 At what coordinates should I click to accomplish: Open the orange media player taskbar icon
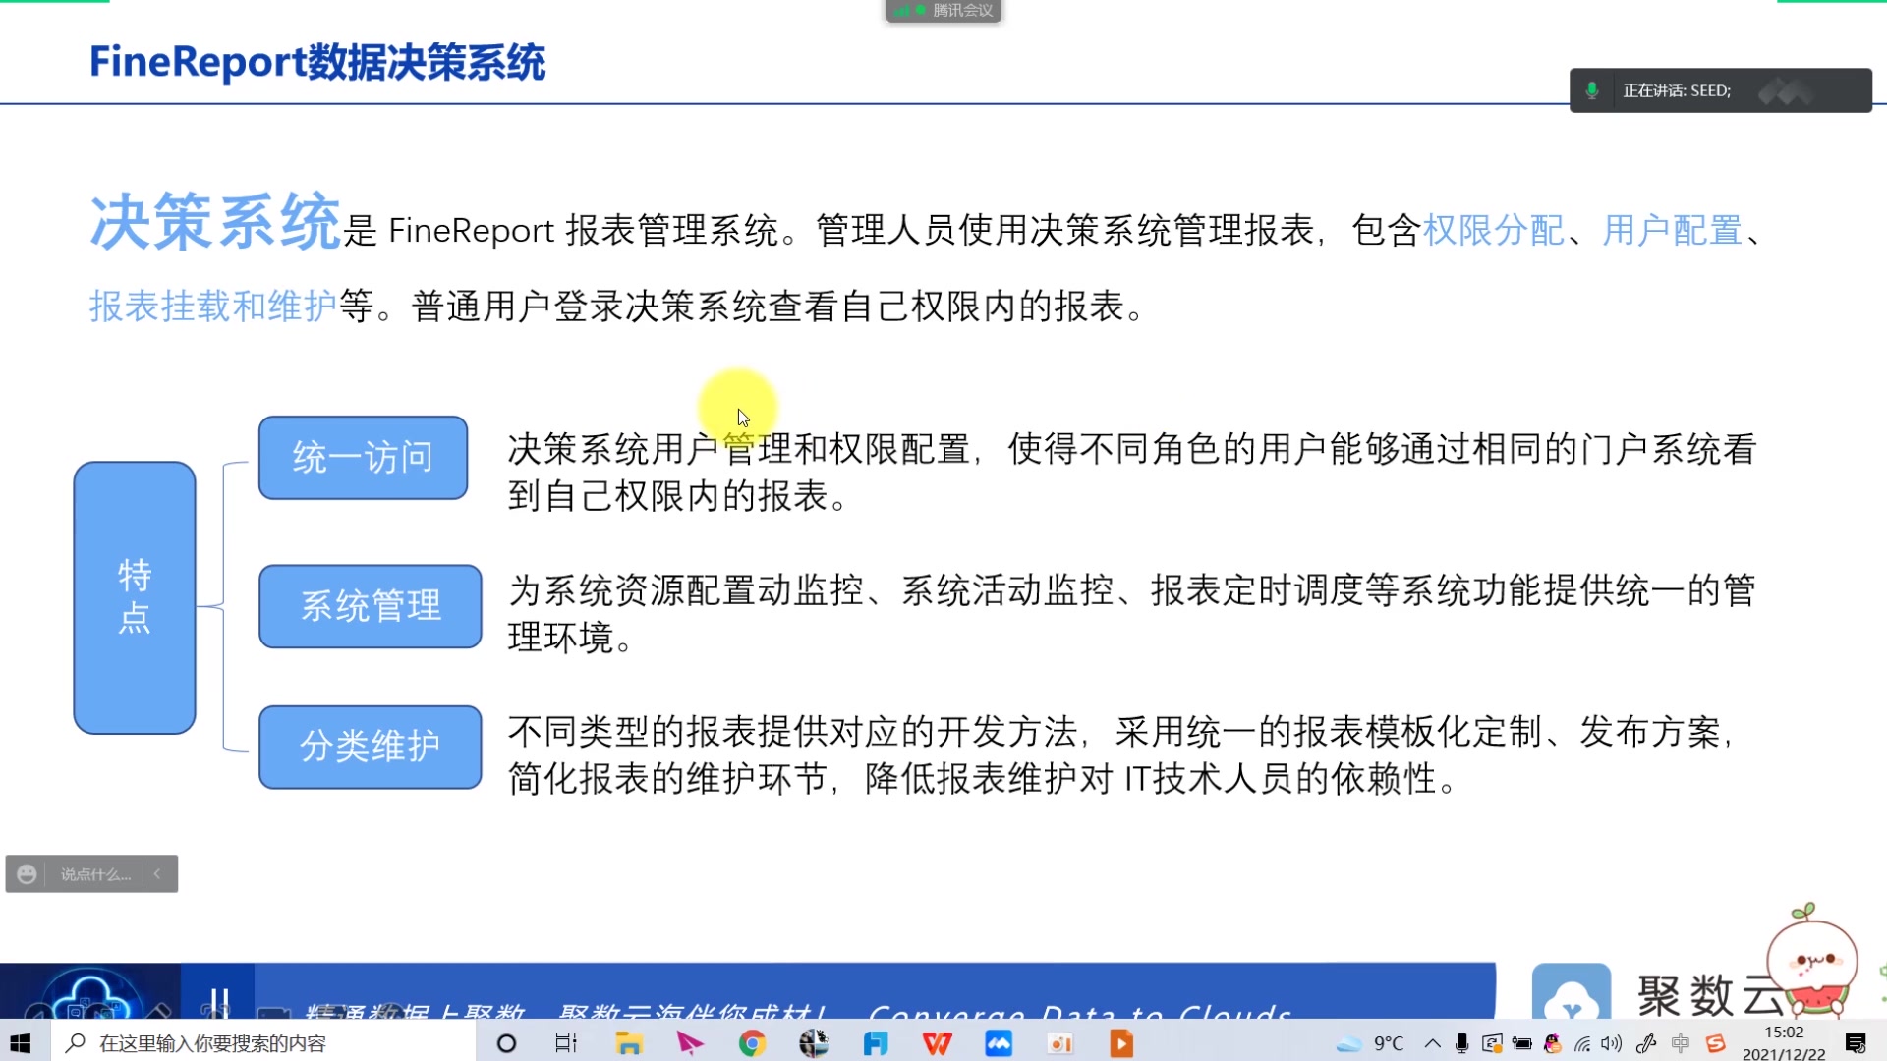(x=1121, y=1043)
